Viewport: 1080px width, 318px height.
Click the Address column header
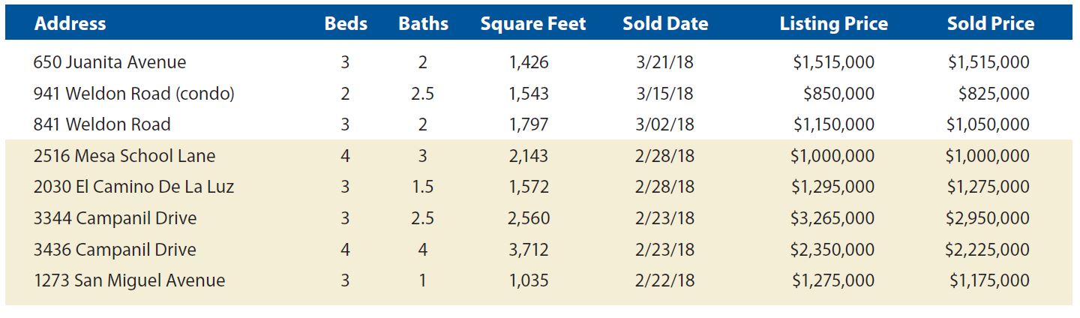[70, 24]
